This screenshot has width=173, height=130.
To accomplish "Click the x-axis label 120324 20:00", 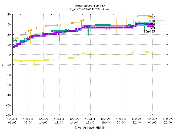I will tap(121, 121).
